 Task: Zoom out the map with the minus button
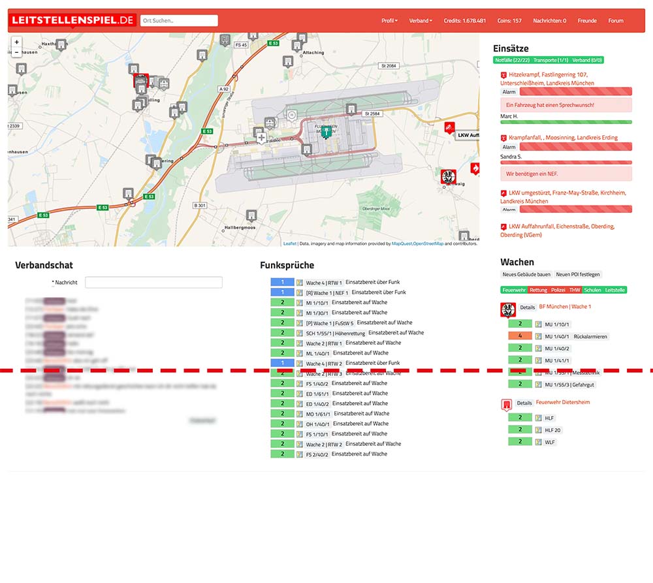pyautogui.click(x=17, y=52)
